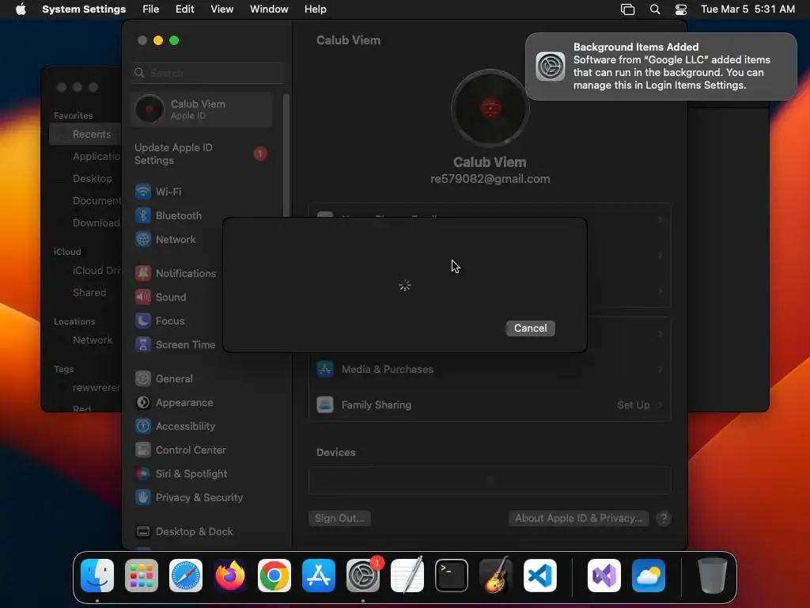Open Terminal from the Dock
The image size is (810, 608).
click(452, 576)
